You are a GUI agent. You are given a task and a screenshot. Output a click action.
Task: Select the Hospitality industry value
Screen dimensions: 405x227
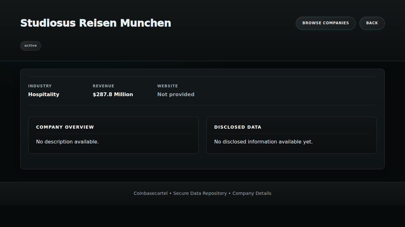click(44, 94)
